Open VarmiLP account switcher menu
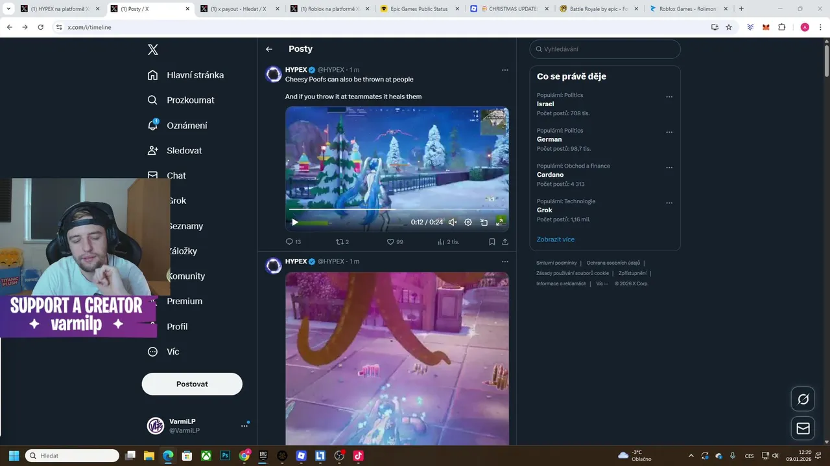The width and height of the screenshot is (830, 466). (x=244, y=426)
